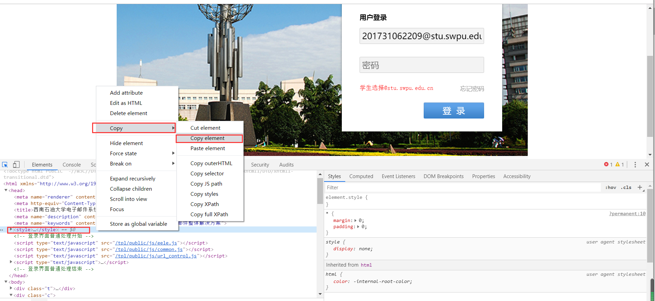The width and height of the screenshot is (655, 301).
Task: Click the blue 登录 login button
Action: (x=454, y=111)
